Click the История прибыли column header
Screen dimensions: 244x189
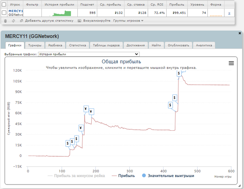tap(60, 5)
